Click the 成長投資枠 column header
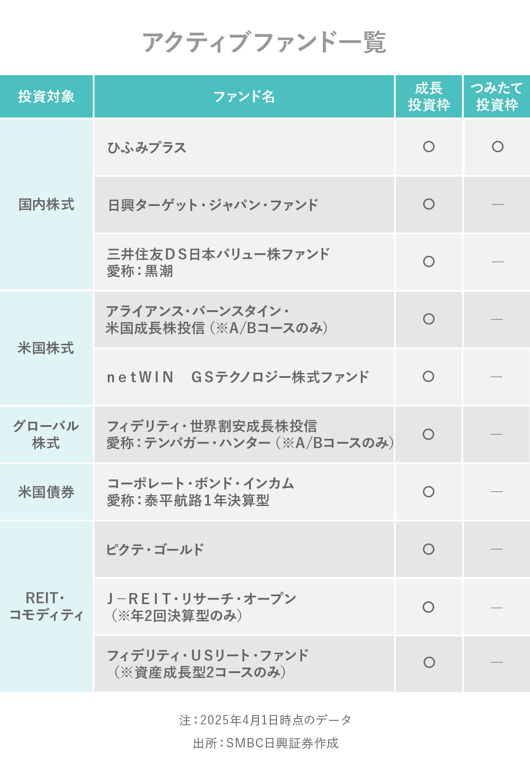 point(428,96)
